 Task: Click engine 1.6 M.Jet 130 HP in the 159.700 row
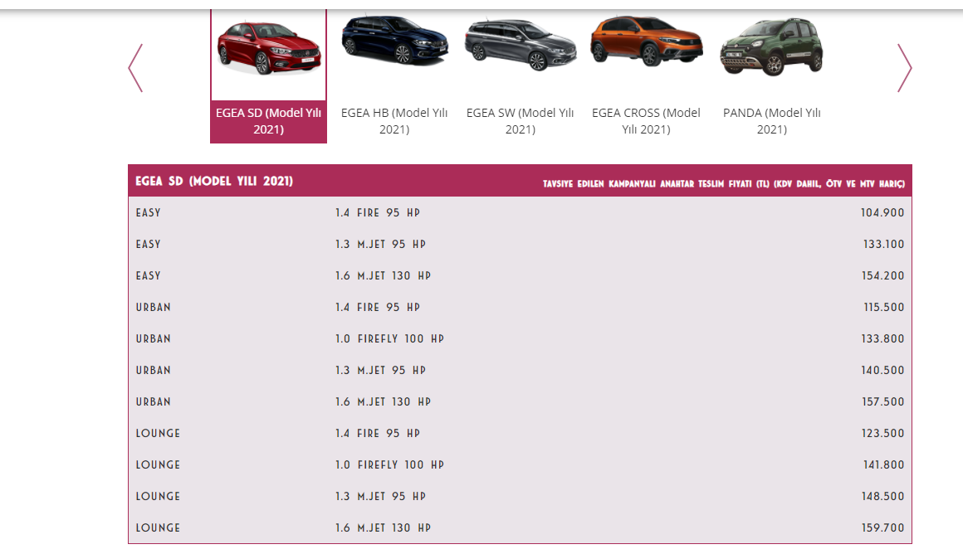point(384,527)
